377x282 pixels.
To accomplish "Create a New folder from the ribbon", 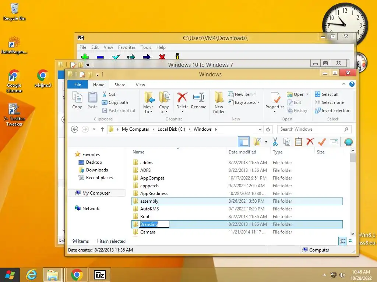I will pos(219,102).
